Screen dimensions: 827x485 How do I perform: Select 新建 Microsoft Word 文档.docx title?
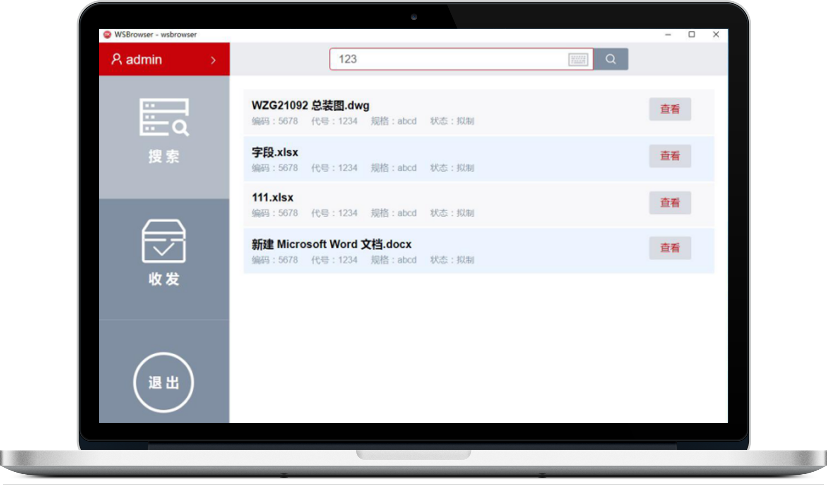pyautogui.click(x=331, y=244)
